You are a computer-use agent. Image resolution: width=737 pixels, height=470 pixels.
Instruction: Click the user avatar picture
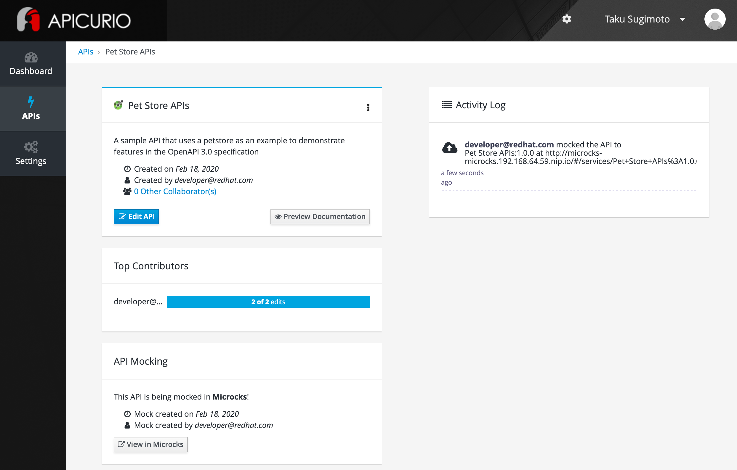(715, 19)
